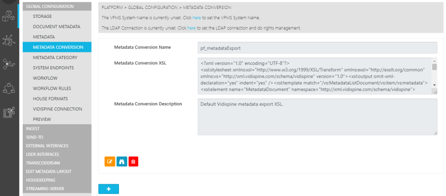Open the film scissors editing sidebar icon
This screenshot has height=196, width=446.
pos(8,112)
